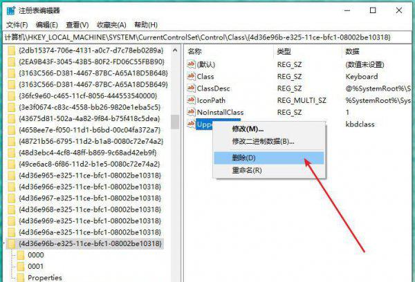Screen dimensions: 415x282
Task: Click the REG_MULTI_SZ type cell
Action: 302,100
